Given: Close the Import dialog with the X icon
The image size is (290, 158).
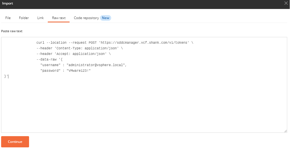Looking at the screenshot, I should 286,3.
